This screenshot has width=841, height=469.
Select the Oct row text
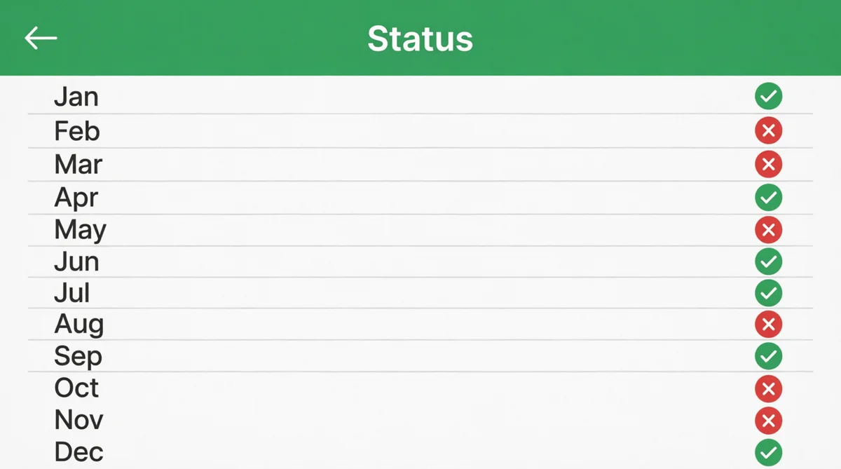click(76, 388)
